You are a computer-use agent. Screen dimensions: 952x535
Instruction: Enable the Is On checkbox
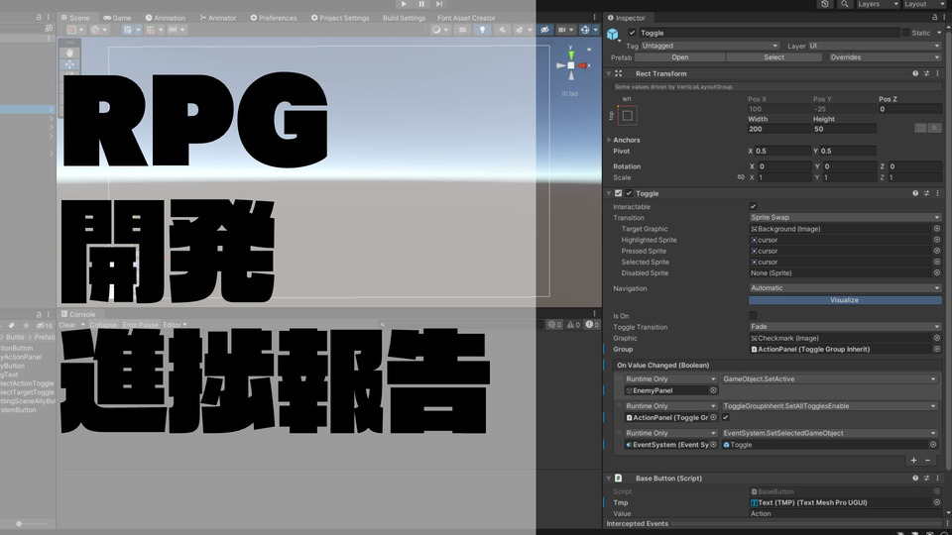tap(753, 316)
